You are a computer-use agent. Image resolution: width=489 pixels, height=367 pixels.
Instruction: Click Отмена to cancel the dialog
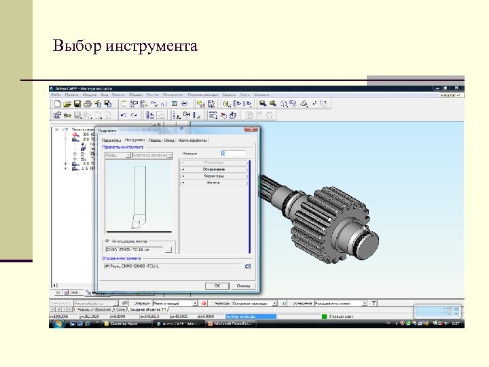pyautogui.click(x=243, y=286)
